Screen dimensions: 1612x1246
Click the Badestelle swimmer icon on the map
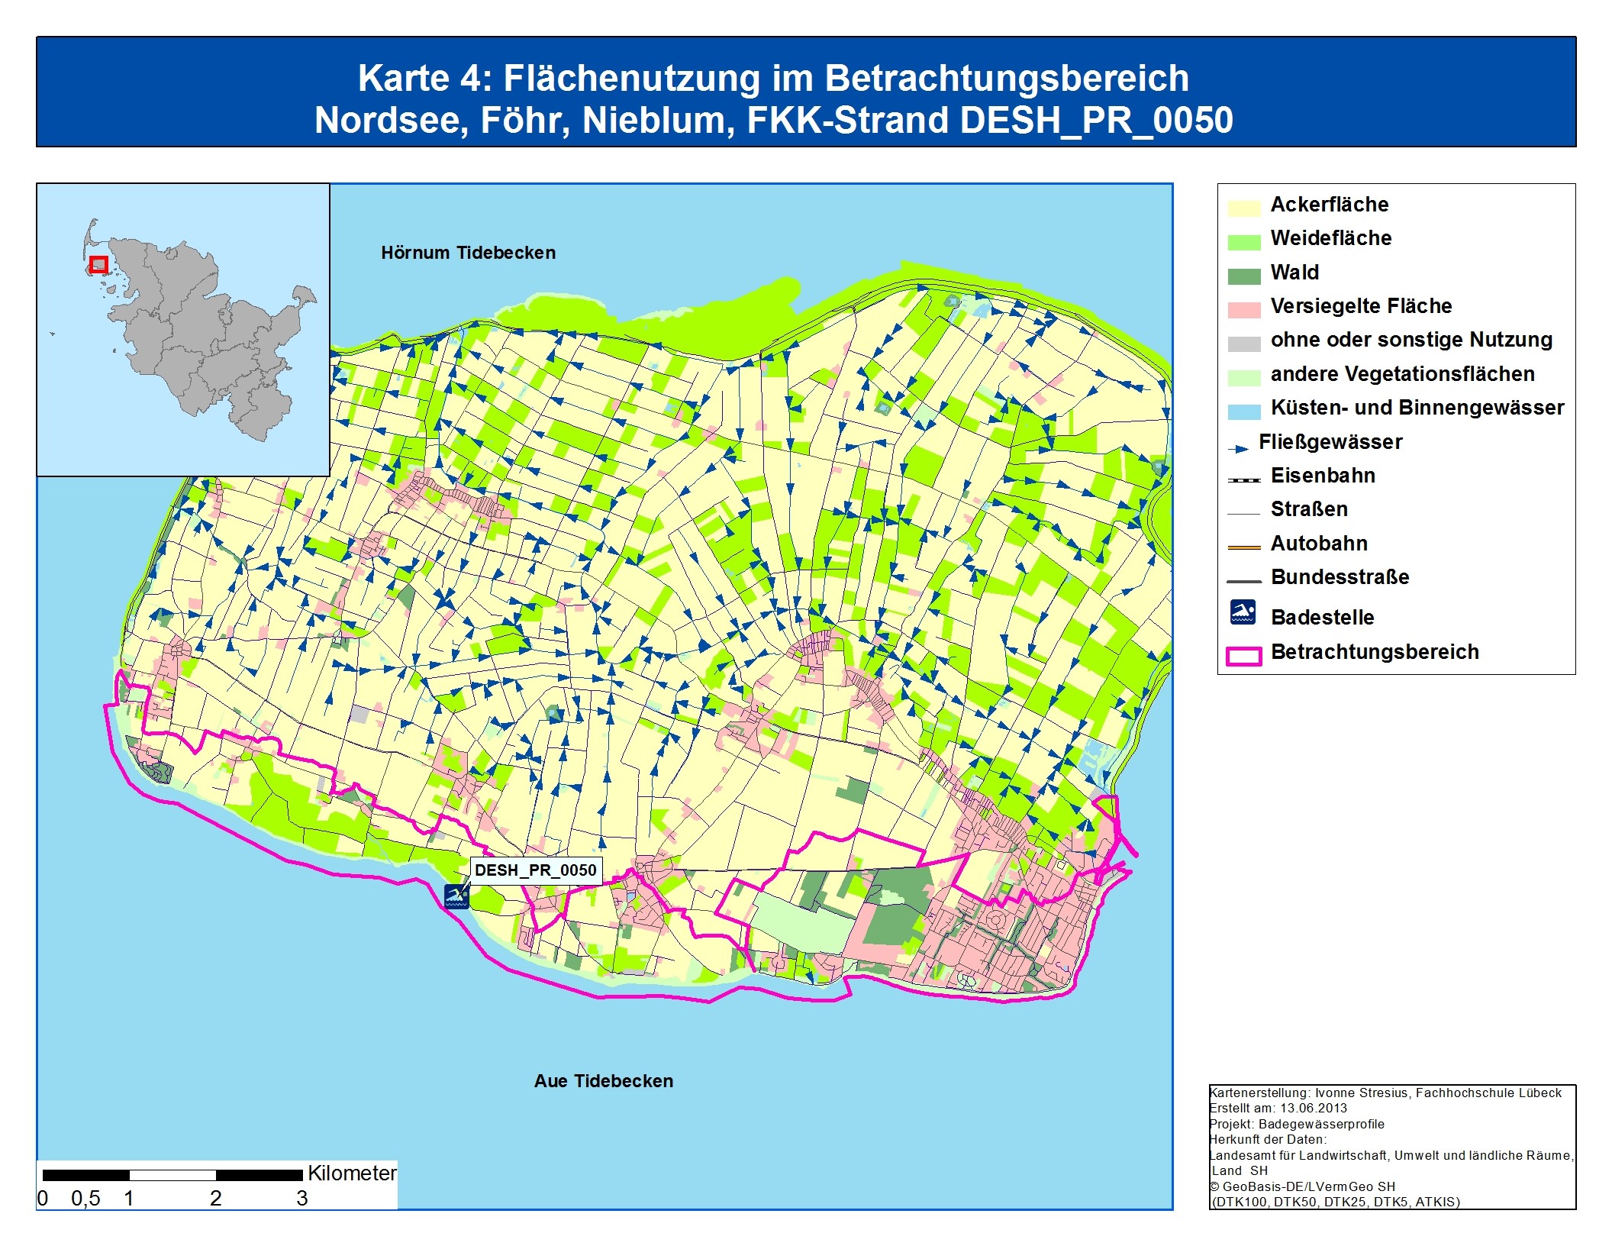(x=456, y=896)
